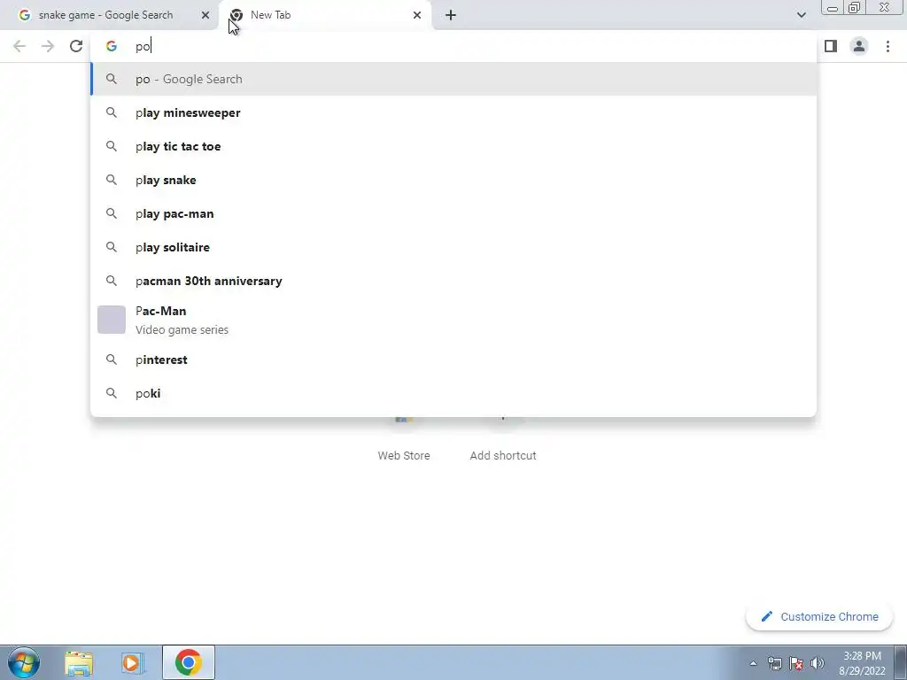Click search icon beside 'play tic tac toe'
Image resolution: width=907 pixels, height=680 pixels.
pyautogui.click(x=111, y=146)
